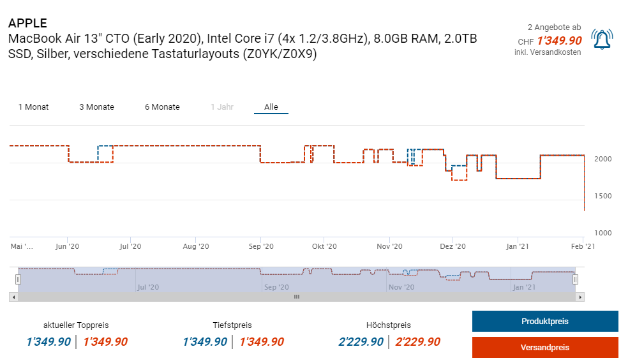Viewport: 621px width, 363px height.
Task: Click the navigator's shaded range area
Action: coord(296,279)
